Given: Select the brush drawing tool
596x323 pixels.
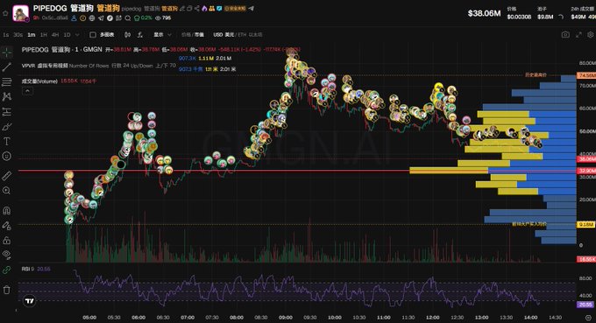Looking at the screenshot, I should click(7, 127).
